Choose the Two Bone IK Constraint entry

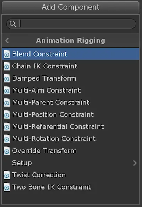(71, 187)
